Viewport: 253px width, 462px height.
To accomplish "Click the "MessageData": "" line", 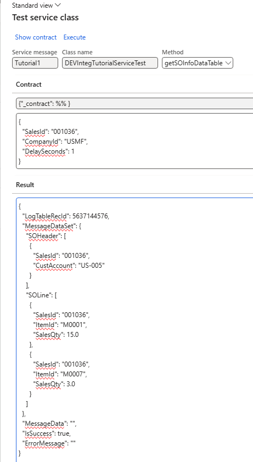I will (49, 424).
